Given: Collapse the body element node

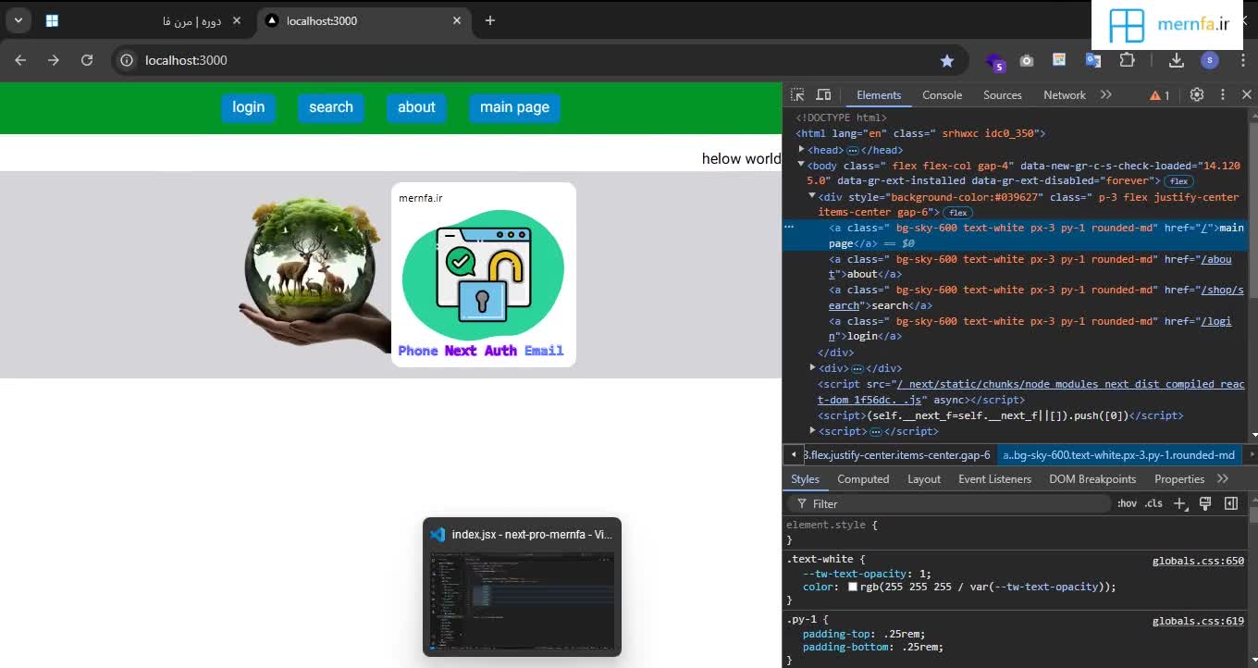Looking at the screenshot, I should [x=802, y=165].
